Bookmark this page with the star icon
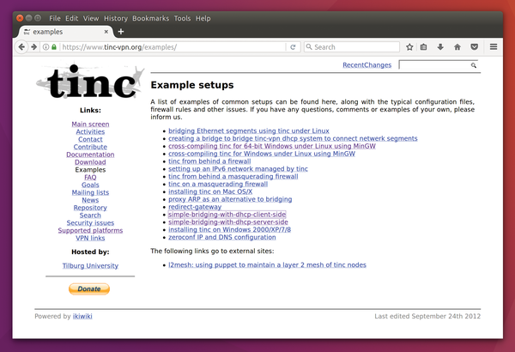 point(409,47)
